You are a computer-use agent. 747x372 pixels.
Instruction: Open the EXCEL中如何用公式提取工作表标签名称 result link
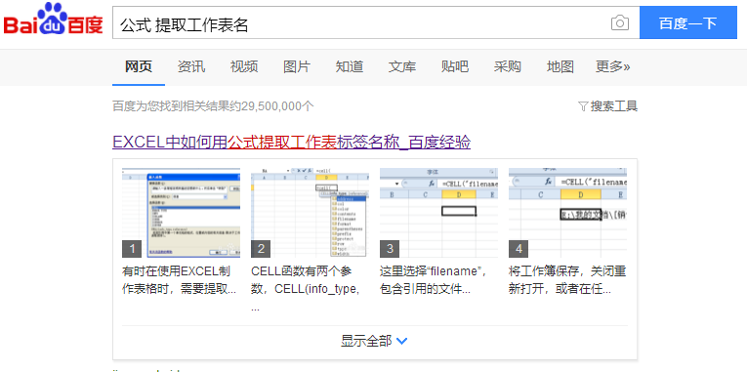292,142
